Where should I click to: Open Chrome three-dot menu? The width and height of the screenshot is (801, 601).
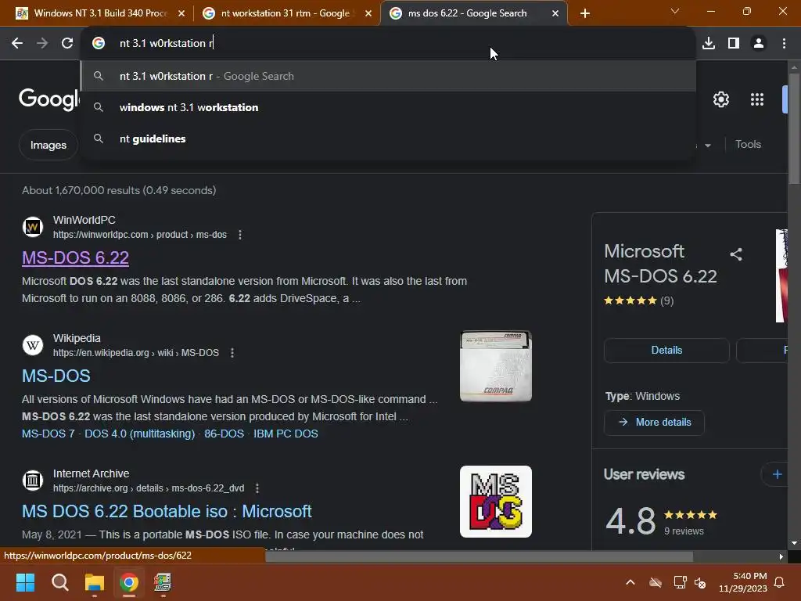click(x=784, y=44)
